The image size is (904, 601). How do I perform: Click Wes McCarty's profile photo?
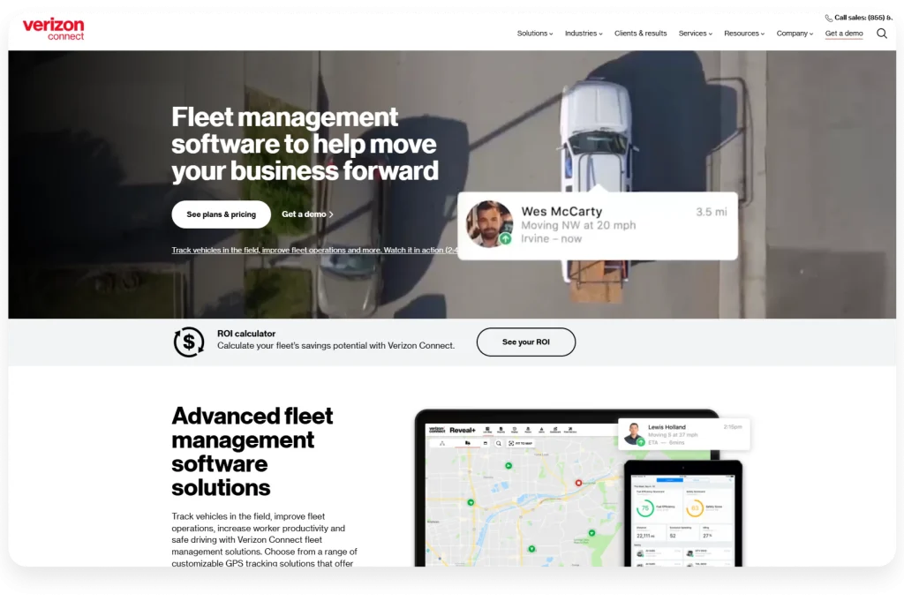point(489,224)
